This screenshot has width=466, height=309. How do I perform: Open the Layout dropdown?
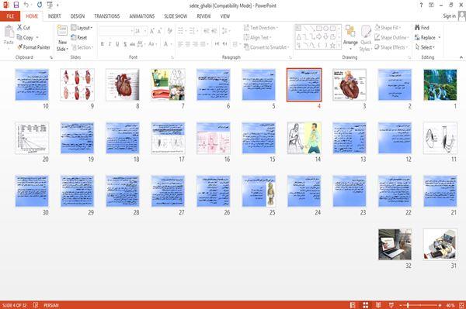click(82, 28)
